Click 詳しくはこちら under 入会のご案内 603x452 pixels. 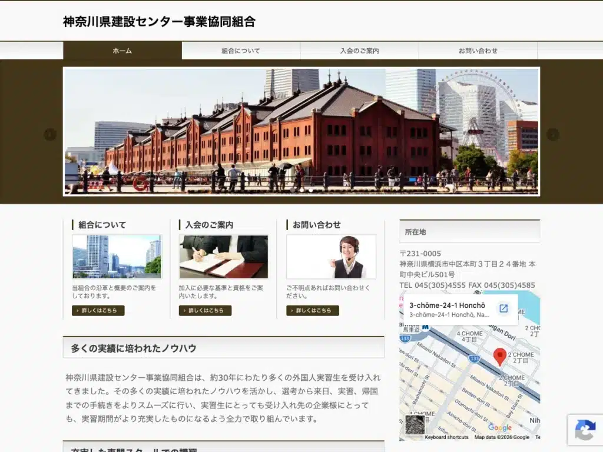[x=205, y=311]
